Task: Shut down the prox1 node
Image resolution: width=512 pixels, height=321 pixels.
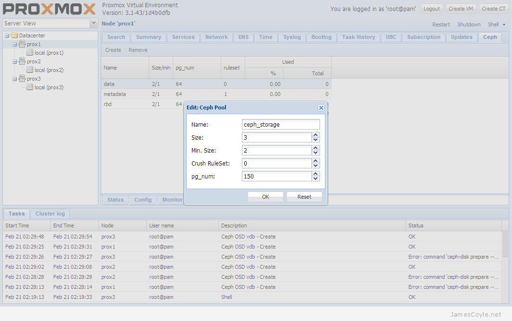Action: pyautogui.click(x=469, y=24)
